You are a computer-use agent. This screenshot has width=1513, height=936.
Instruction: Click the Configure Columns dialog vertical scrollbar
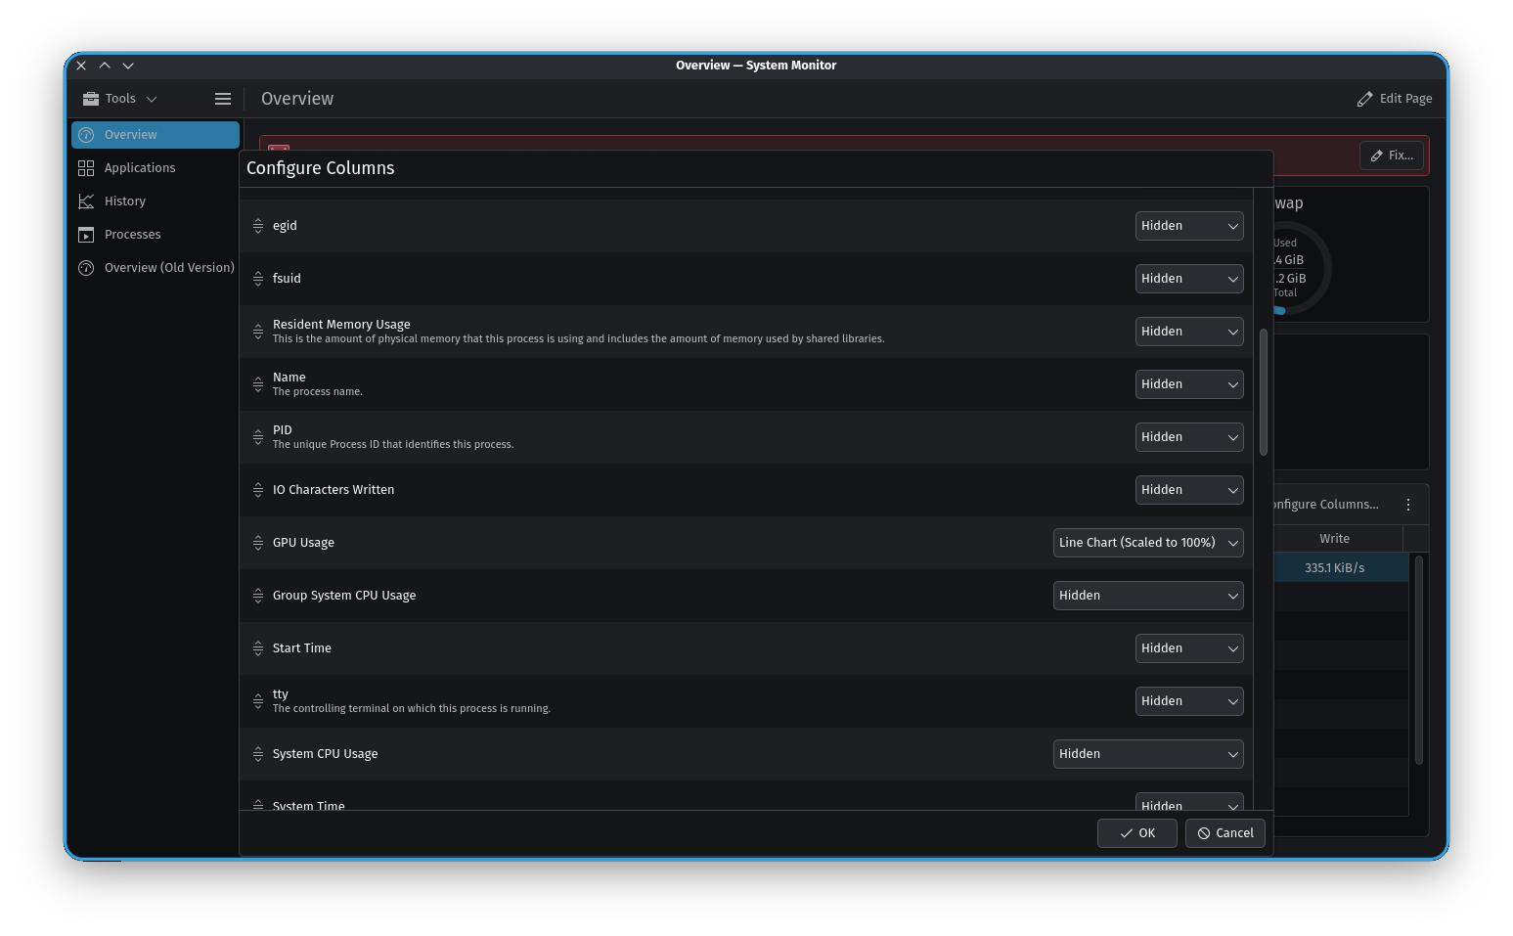(x=1264, y=391)
